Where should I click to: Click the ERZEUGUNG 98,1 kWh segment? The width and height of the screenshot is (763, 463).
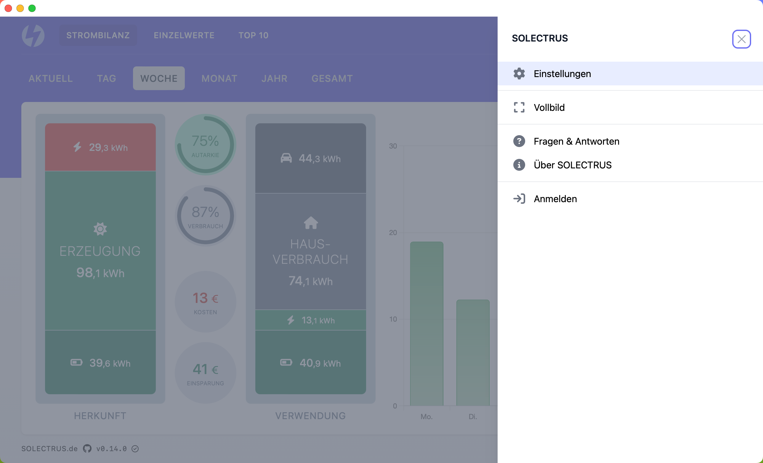click(x=100, y=250)
